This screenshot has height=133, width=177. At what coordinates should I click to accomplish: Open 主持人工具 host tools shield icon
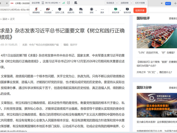point(60,10)
